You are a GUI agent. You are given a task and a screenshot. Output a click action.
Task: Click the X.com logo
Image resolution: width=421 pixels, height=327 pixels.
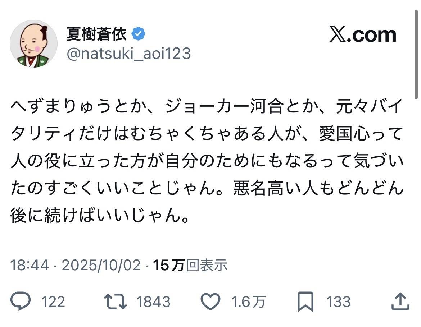[363, 35]
